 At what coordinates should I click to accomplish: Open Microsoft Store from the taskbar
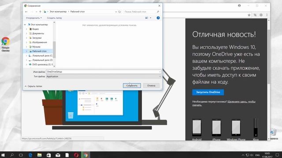(x=48, y=155)
